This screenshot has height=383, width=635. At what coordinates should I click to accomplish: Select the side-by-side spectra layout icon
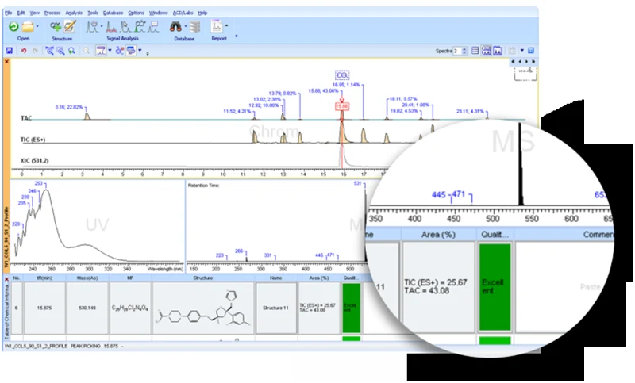498,51
